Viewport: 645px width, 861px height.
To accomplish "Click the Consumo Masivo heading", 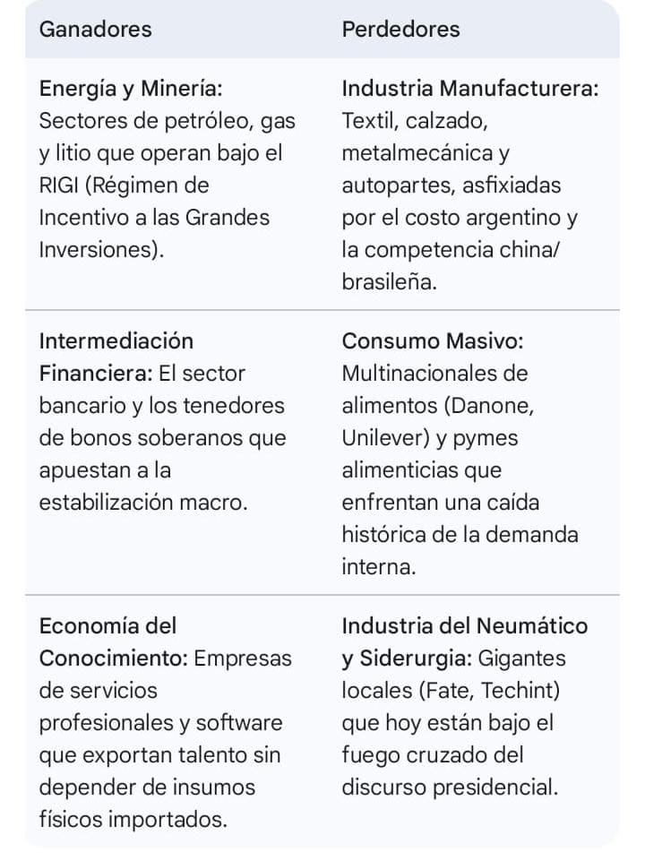I will coord(433,341).
